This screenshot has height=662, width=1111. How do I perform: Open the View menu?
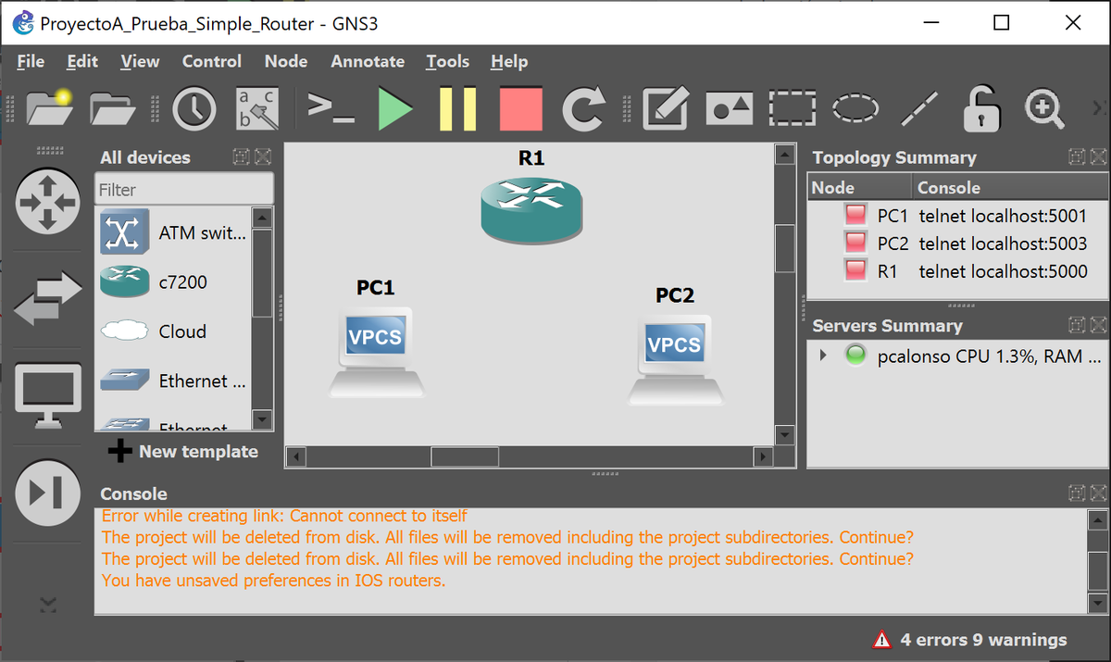tap(140, 61)
